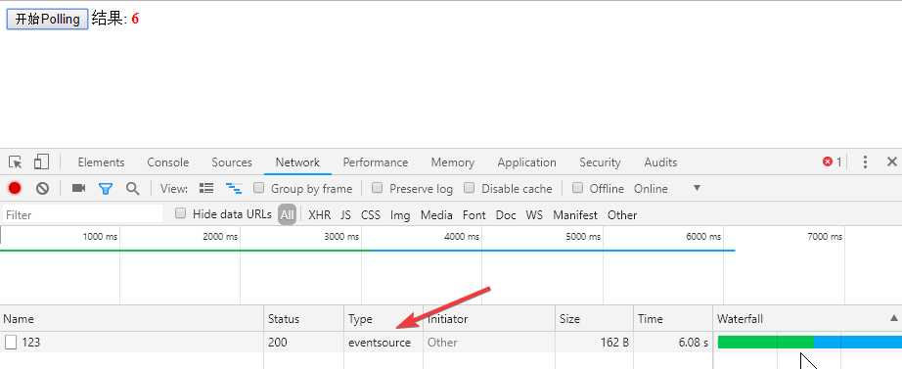Filter requests by JS

[345, 215]
